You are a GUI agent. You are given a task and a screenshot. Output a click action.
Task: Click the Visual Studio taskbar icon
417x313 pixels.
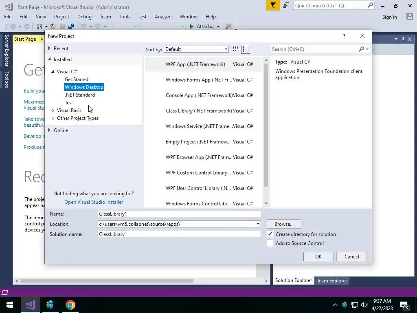[31, 305]
